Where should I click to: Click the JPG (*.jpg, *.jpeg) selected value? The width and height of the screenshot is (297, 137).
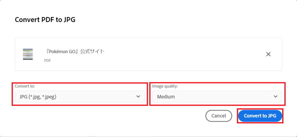(x=38, y=97)
